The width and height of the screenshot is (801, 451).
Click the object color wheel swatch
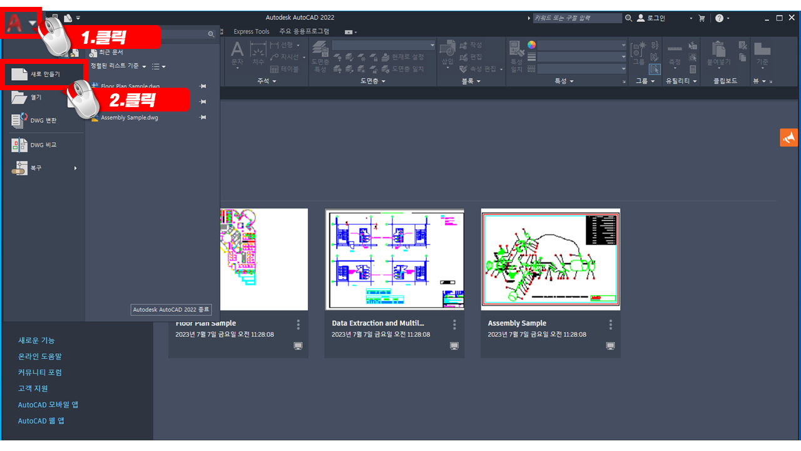[x=531, y=45]
